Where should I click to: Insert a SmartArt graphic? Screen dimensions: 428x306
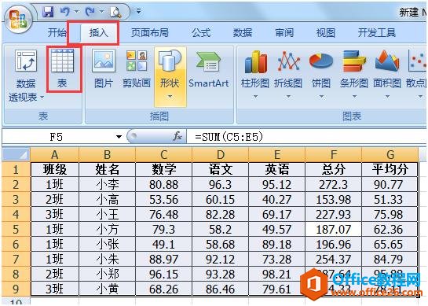click(x=209, y=68)
